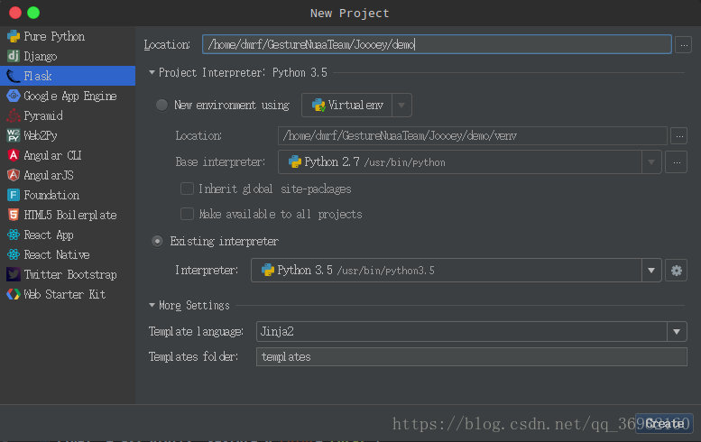Screen dimensions: 701x442
Task: Select the Pyramid project type label
Action: click(43, 115)
